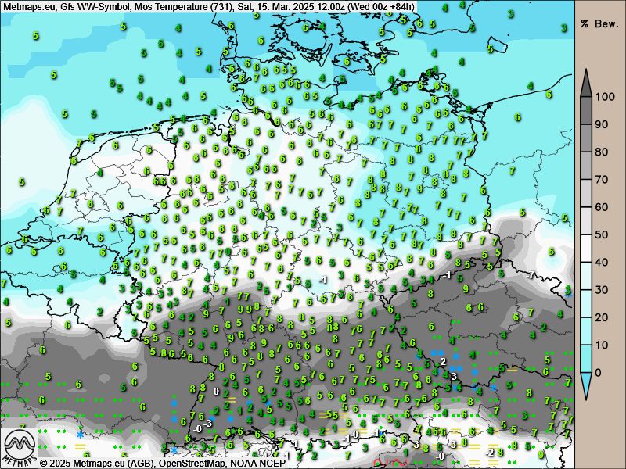Select the legend swatch between 40 and 50
Image resolution: width=626 pixels, height=469 pixels.
click(586, 249)
